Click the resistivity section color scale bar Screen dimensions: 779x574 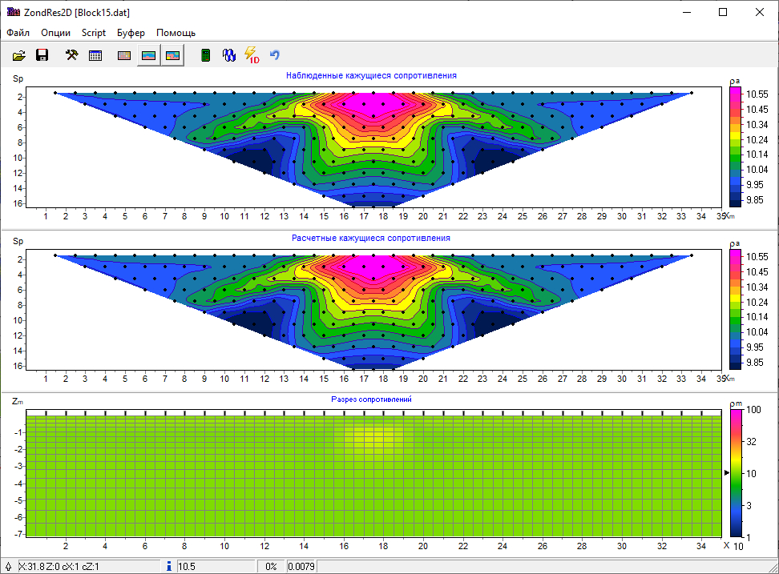pos(736,473)
